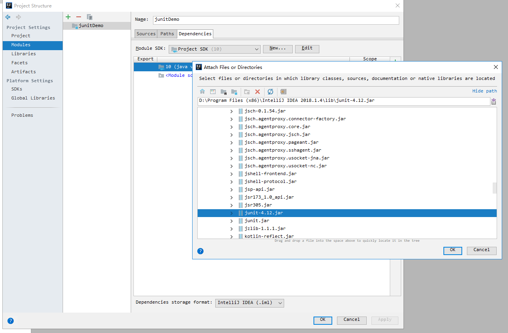Click OK in Project Structure window
508x333 pixels.
click(323, 320)
